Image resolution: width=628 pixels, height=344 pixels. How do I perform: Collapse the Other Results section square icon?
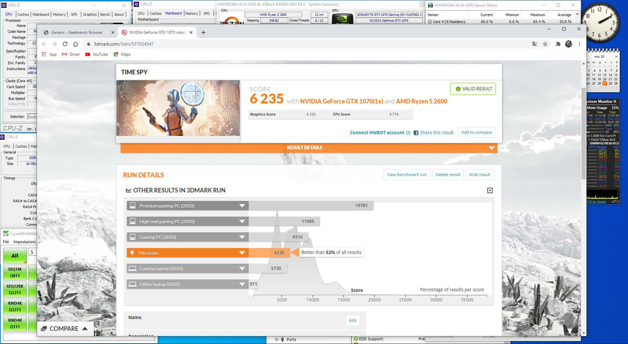click(490, 190)
